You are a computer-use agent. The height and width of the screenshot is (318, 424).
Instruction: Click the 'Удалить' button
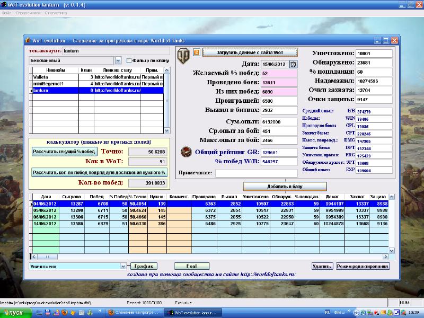(x=322, y=267)
